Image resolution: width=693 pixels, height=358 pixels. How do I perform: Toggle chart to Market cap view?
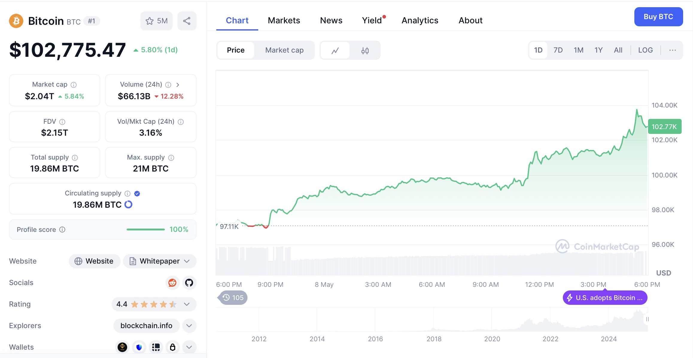284,50
